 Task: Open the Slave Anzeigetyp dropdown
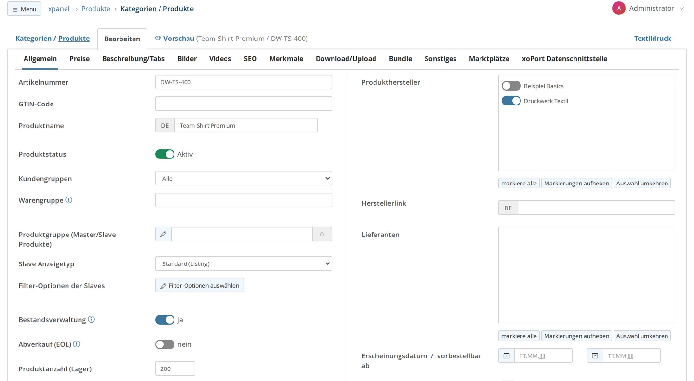(x=243, y=263)
